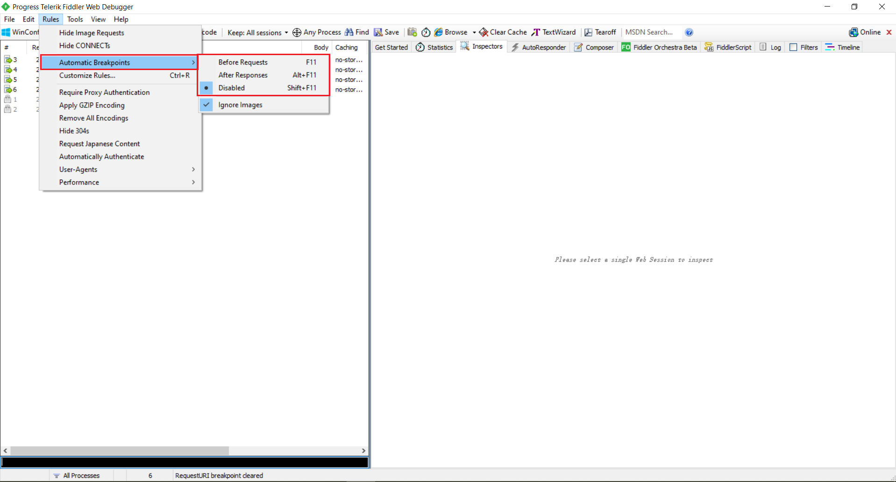Open the Composer tab

tap(594, 47)
